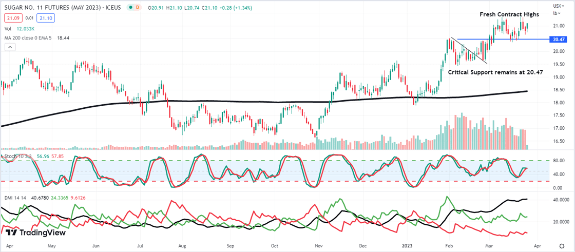Click the 40.0000 DMI axis label
This screenshot has height=252, width=575.
click(560, 200)
